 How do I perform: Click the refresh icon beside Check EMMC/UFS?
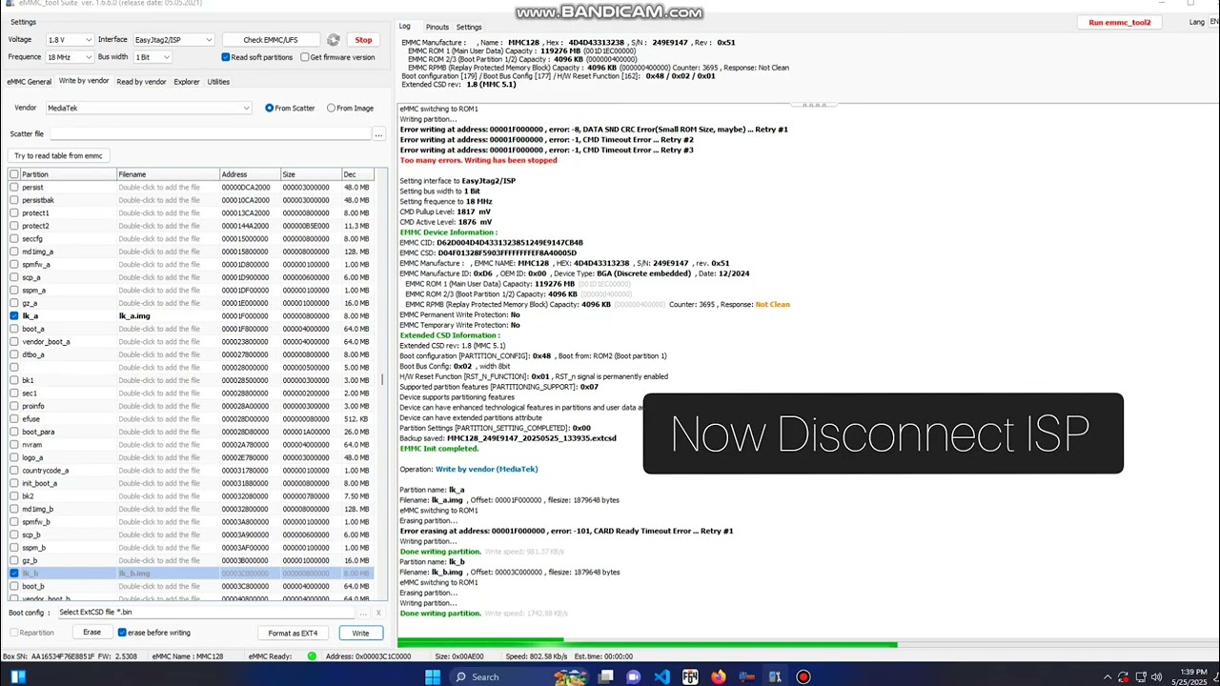[333, 40]
